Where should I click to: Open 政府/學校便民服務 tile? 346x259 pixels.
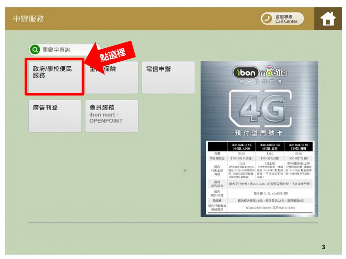(54, 77)
